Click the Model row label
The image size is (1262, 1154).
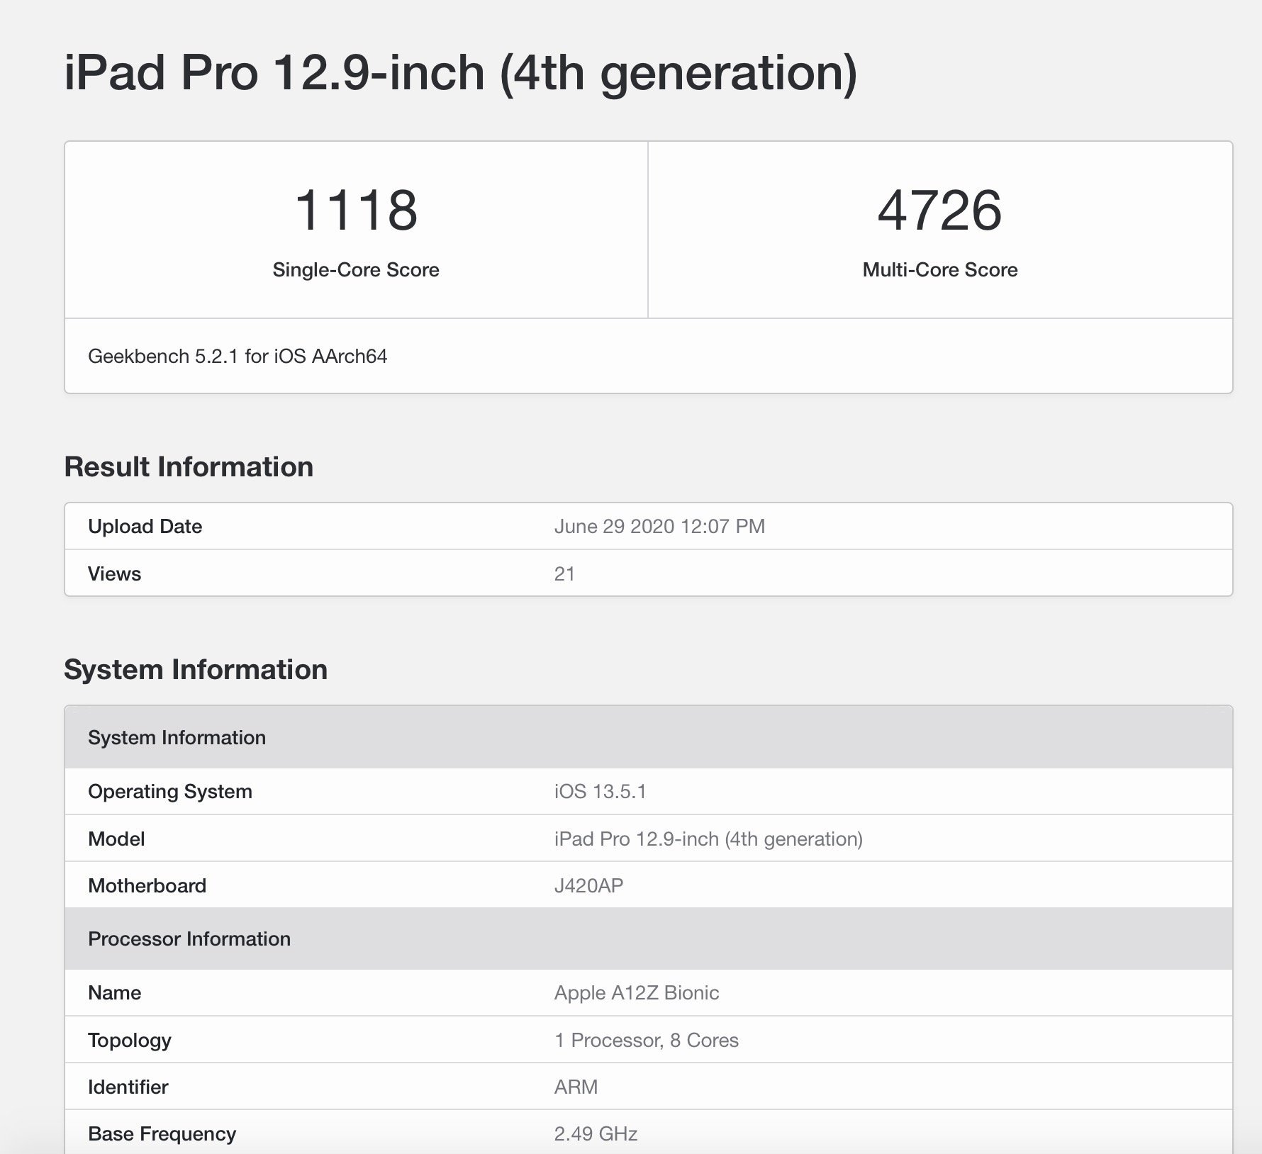[116, 839]
